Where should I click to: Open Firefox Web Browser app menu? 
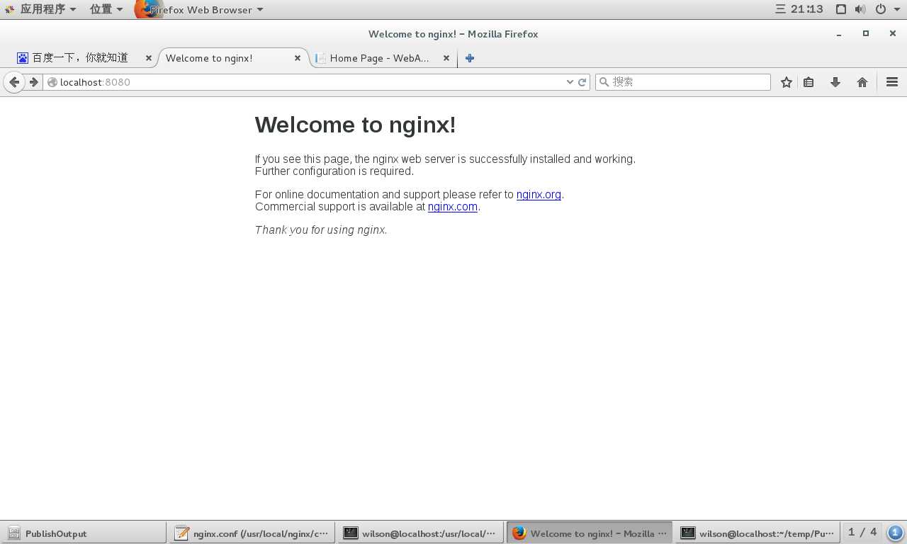click(200, 9)
